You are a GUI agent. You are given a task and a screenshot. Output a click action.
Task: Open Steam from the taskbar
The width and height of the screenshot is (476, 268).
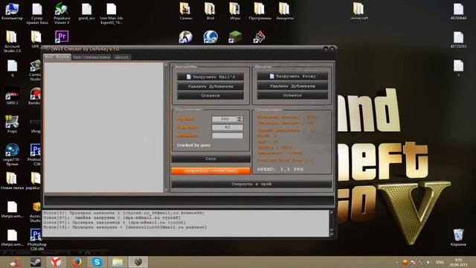[x=35, y=262]
